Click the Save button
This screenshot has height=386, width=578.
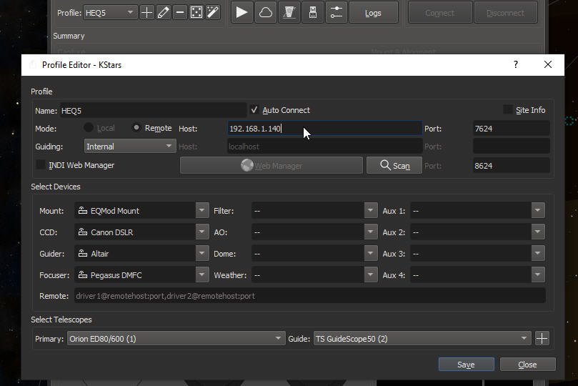(466, 365)
